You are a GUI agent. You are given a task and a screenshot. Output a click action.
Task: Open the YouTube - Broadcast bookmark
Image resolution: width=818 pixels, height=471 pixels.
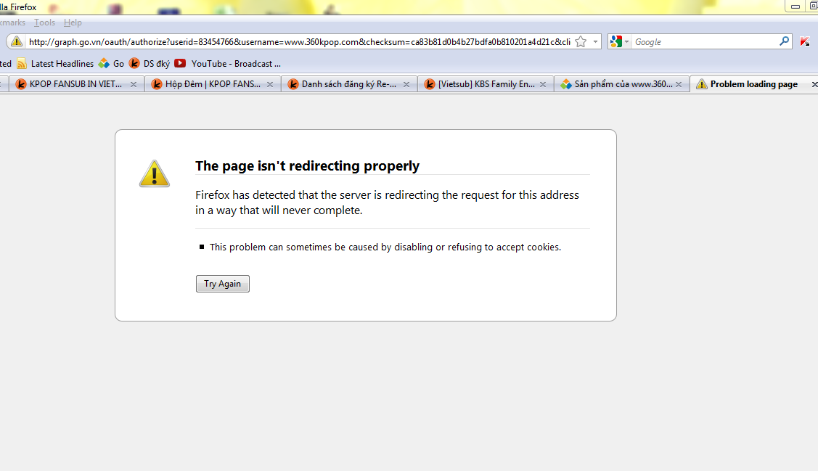pyautogui.click(x=227, y=64)
